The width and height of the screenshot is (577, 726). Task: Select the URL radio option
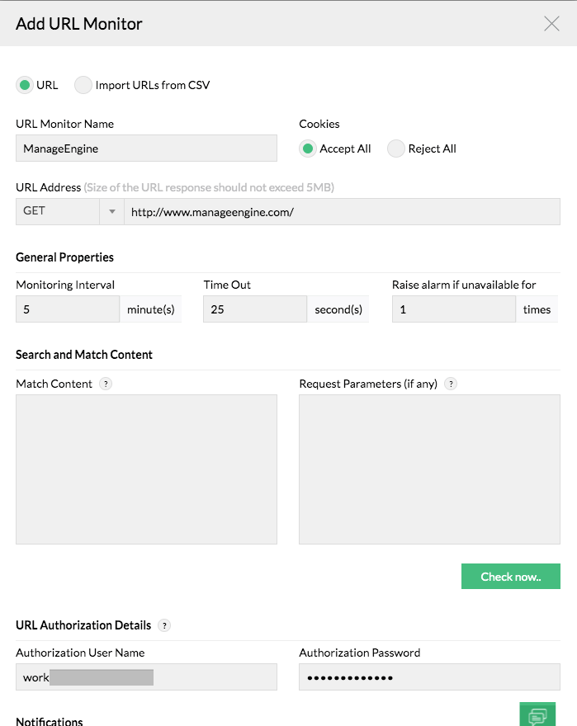25,85
